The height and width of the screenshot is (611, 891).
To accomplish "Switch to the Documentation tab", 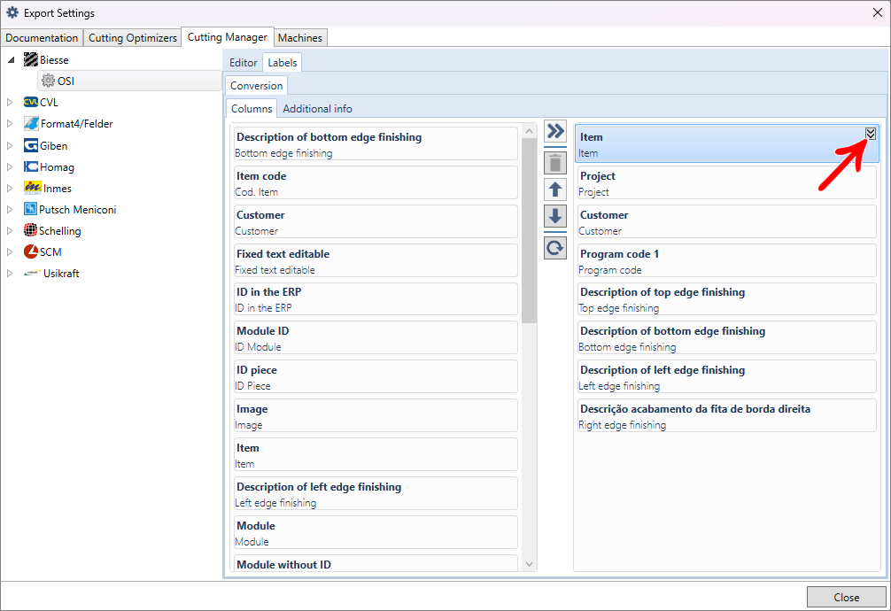I will tap(42, 37).
